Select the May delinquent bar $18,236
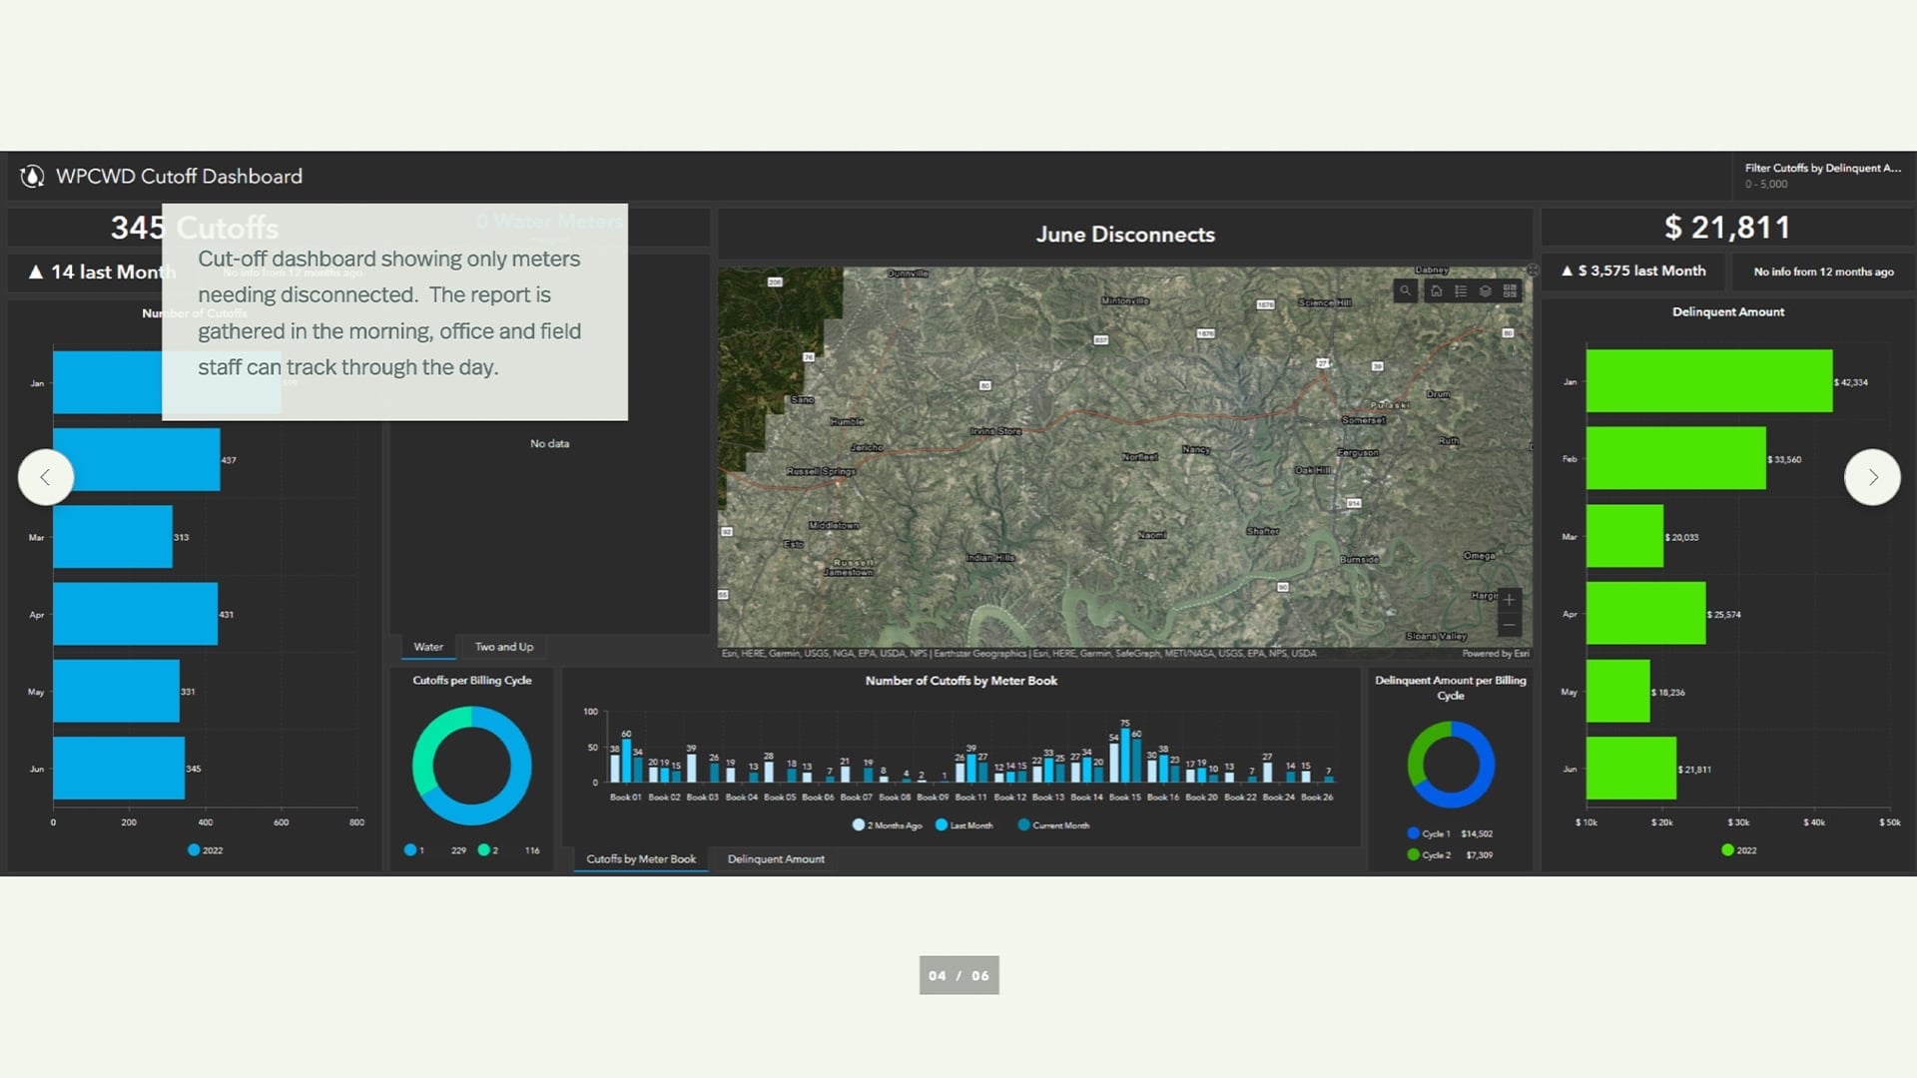Viewport: 1917px width, 1078px height. pos(1618,691)
